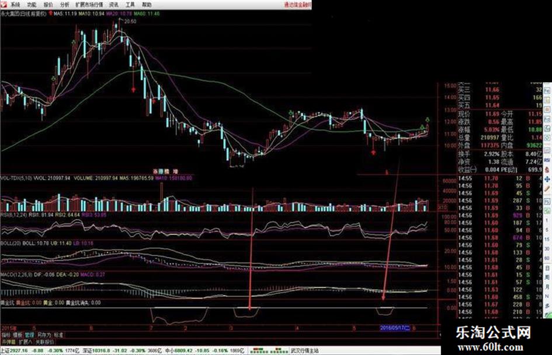The width and height of the screenshot is (552, 355).
Task: Click the 'Fs' icon in right toolbar
Action: coord(547,201)
